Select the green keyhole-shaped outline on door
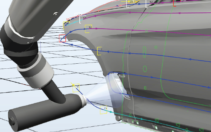211x132 pixels. pos(144,52)
